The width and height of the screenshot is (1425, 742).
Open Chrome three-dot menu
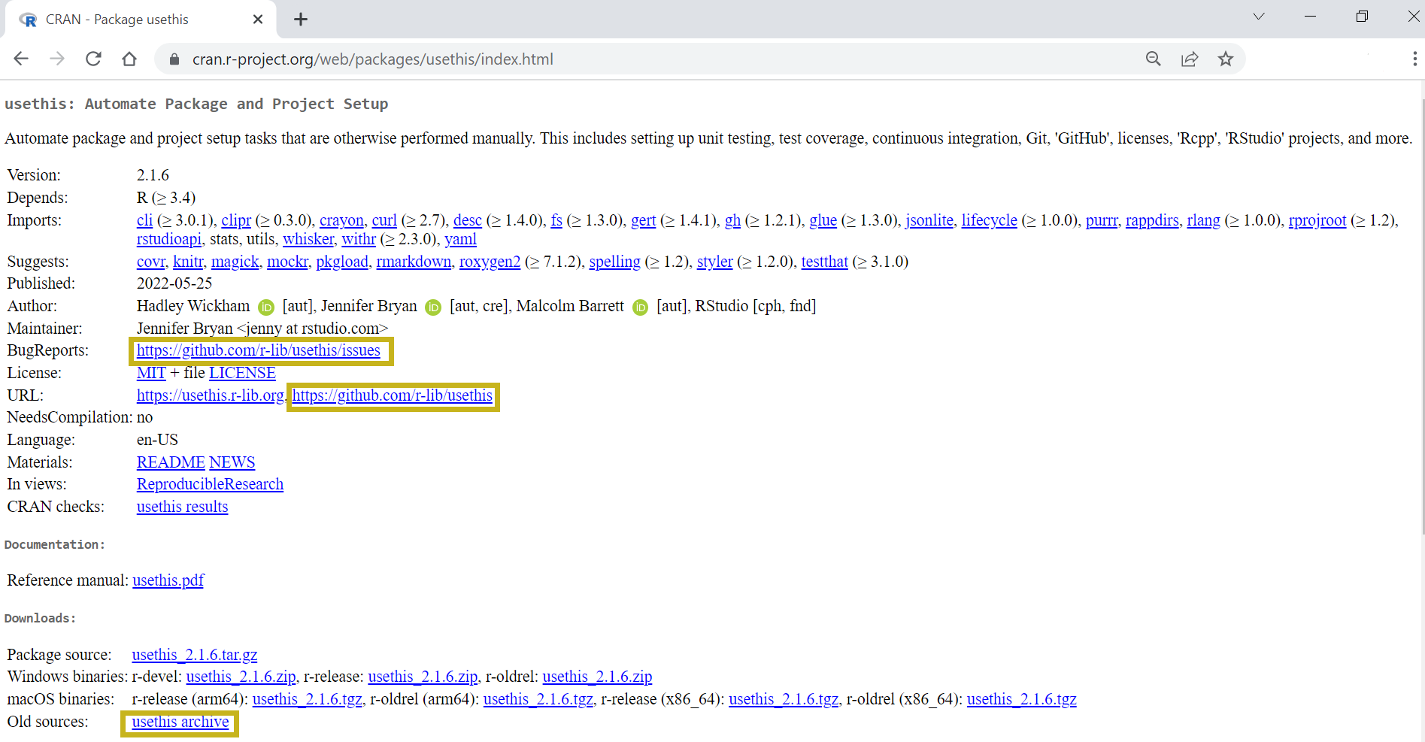1414,59
